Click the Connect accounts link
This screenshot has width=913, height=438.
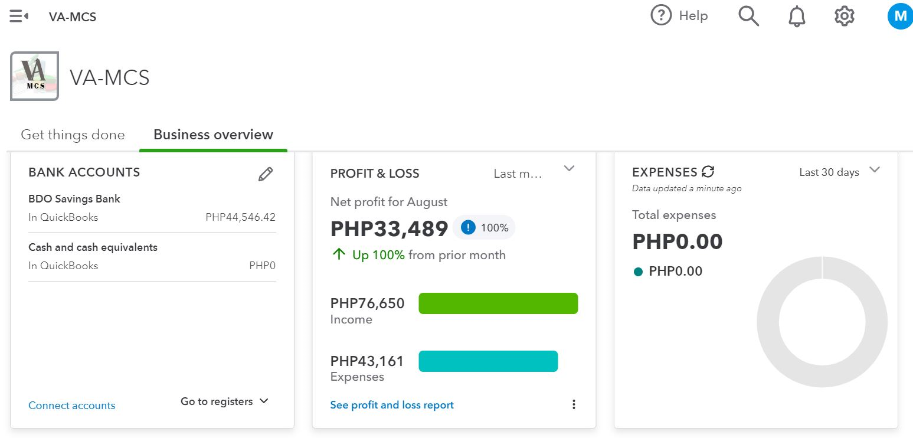72,406
